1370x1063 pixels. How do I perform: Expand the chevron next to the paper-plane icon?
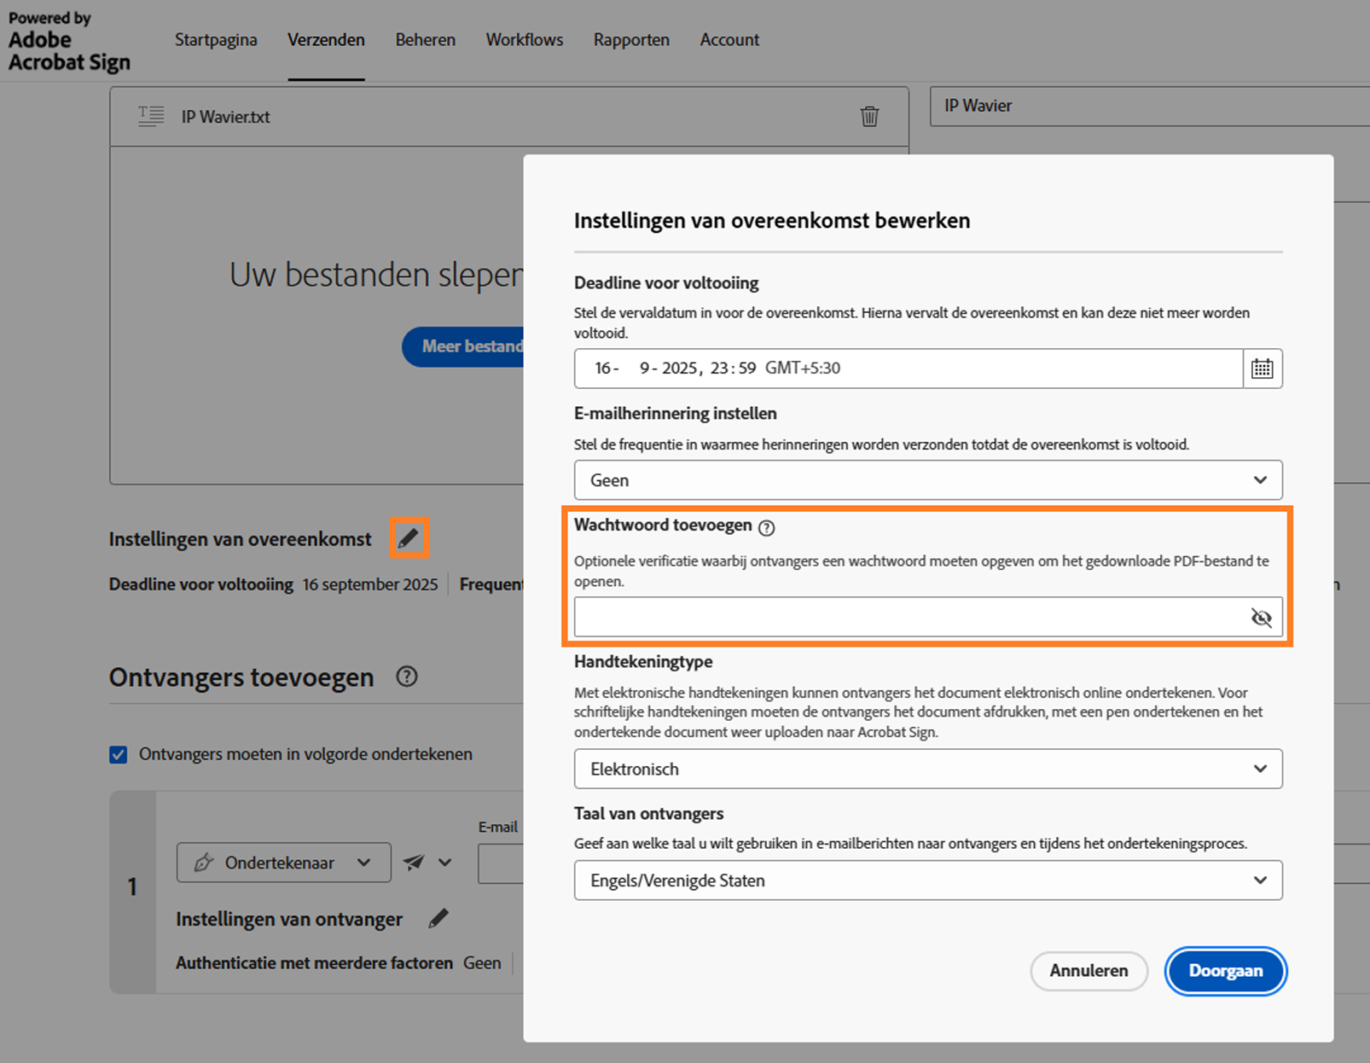(443, 863)
